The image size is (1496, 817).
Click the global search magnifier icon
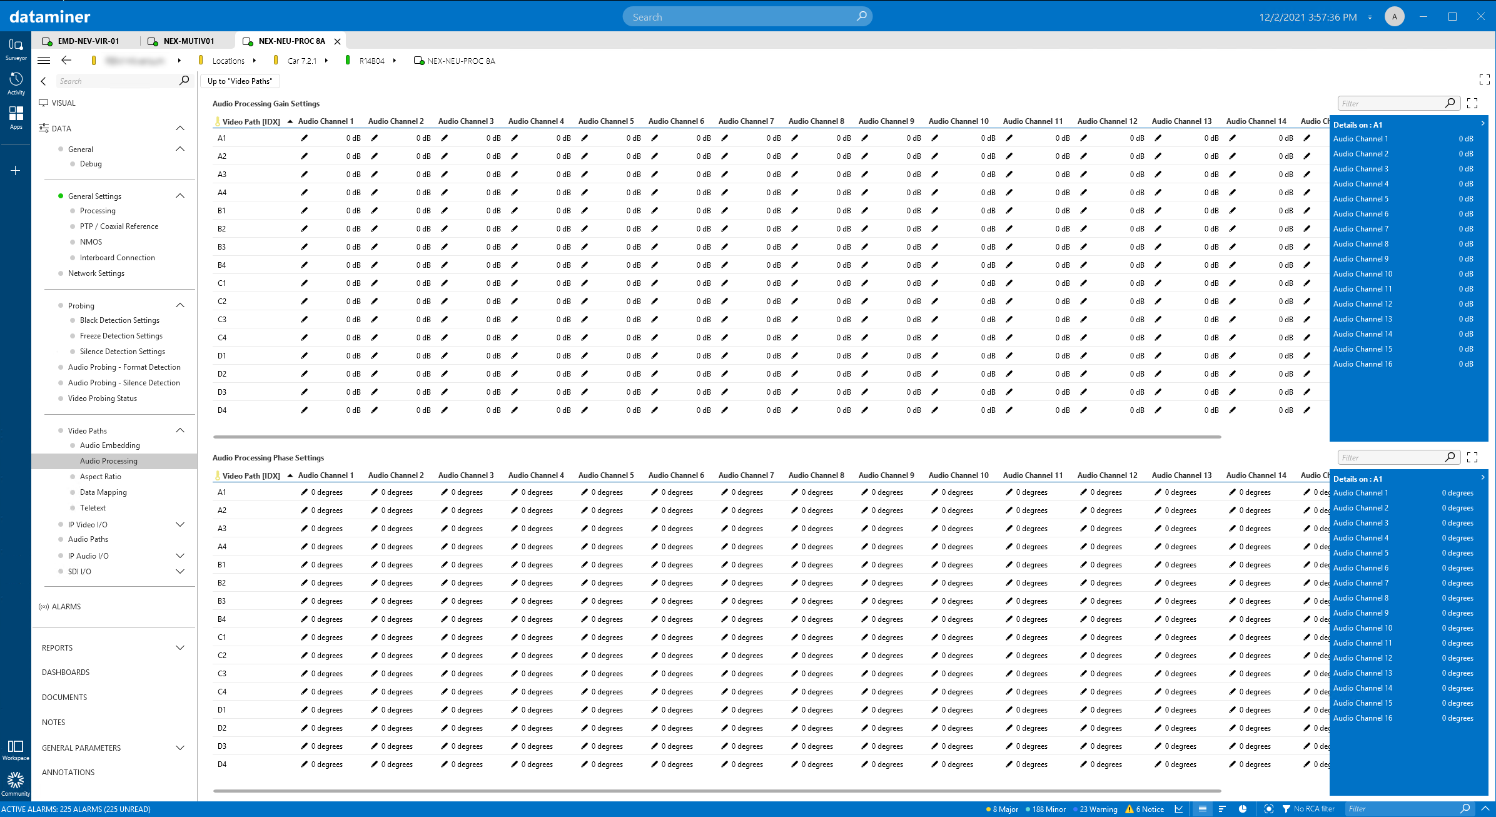pos(862,16)
